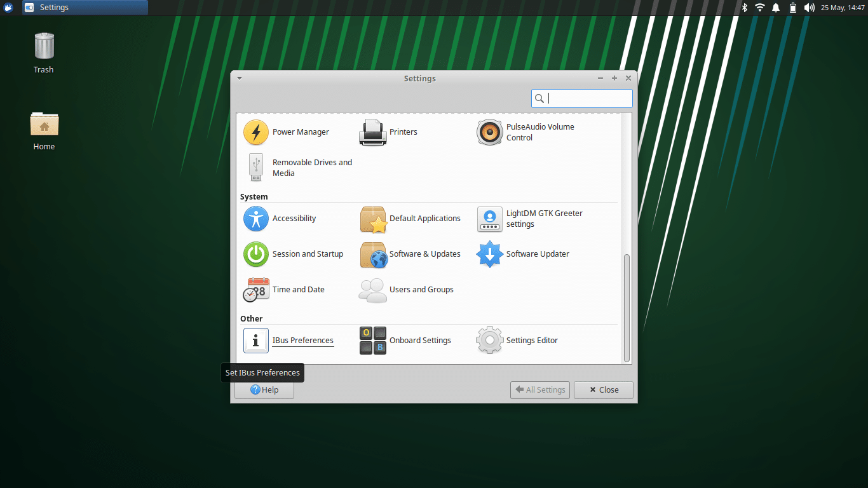This screenshot has width=868, height=488.
Task: Select Removable Drives and Media label
Action: pos(312,168)
